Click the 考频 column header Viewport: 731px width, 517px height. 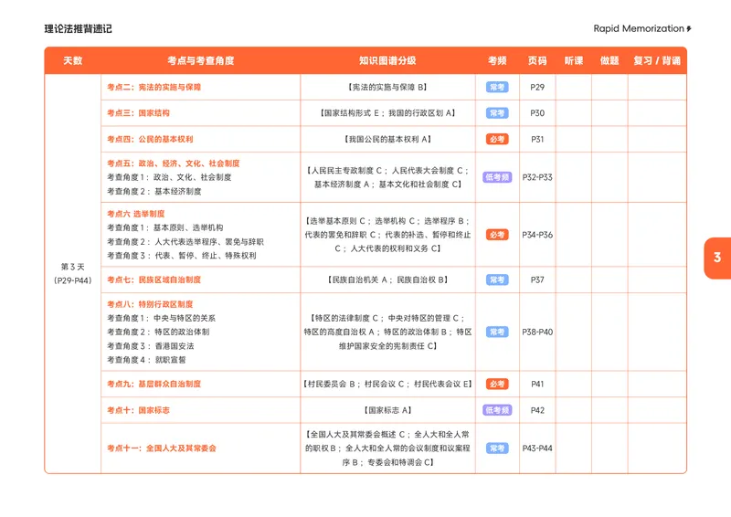coord(497,60)
